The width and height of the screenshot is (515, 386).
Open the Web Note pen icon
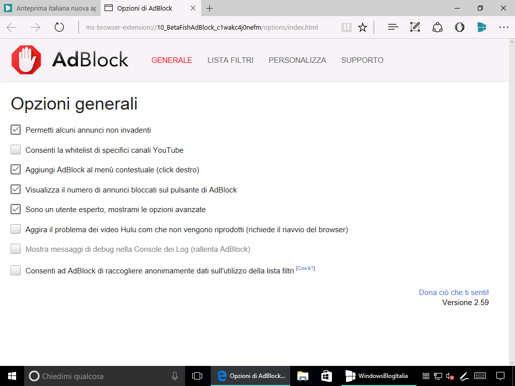point(415,27)
